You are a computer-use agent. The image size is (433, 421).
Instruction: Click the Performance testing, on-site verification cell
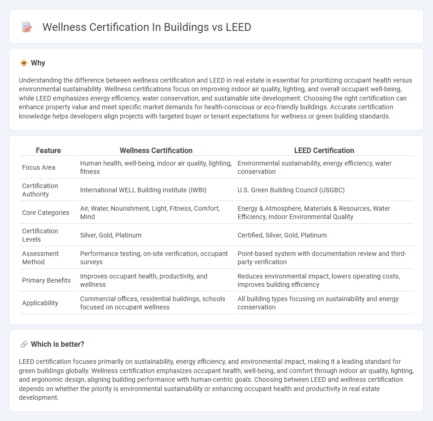click(156, 258)
